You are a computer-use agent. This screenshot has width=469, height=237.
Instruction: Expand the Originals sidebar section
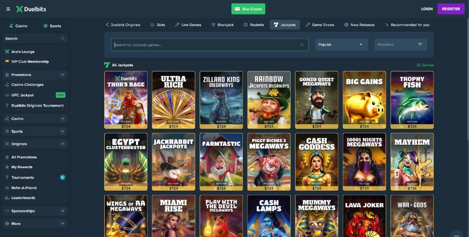point(63,144)
